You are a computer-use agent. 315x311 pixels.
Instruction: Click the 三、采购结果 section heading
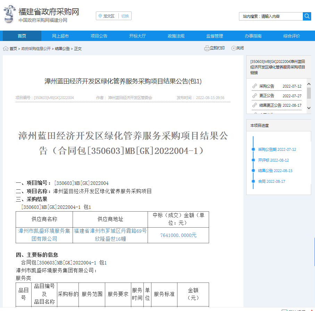[32, 199]
